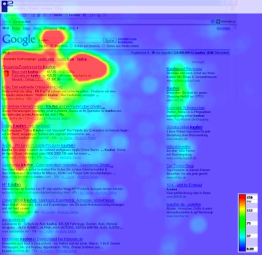The width and height of the screenshot is (262, 255).
Task: Open the Immobilien kaufen Immonet.de result
Action: 42,239
